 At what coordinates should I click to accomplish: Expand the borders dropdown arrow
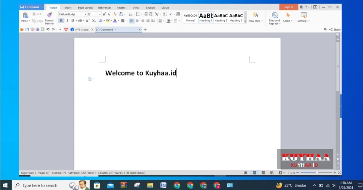179,21
